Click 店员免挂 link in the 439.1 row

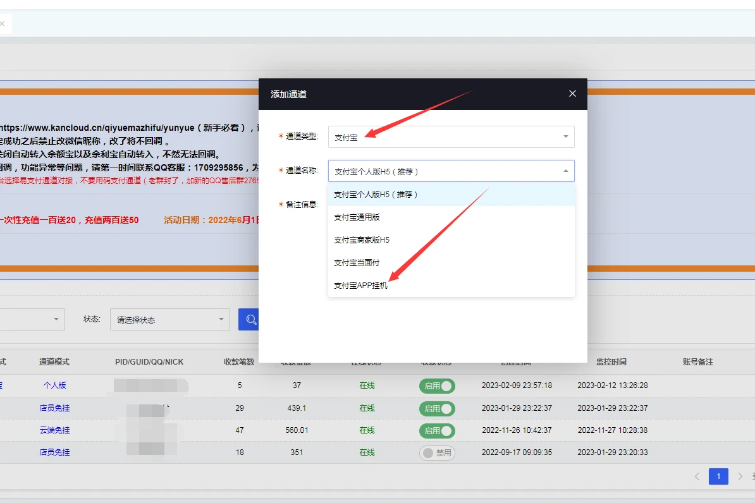point(54,408)
